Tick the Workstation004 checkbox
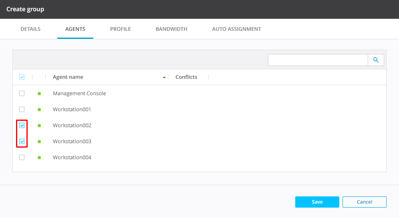 point(22,158)
